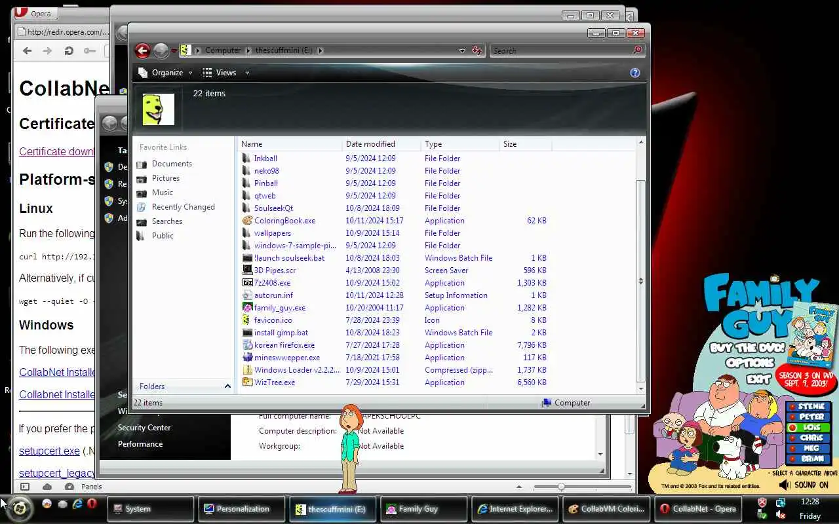
Task: Open Documents in Favorite Links
Action: [172, 164]
